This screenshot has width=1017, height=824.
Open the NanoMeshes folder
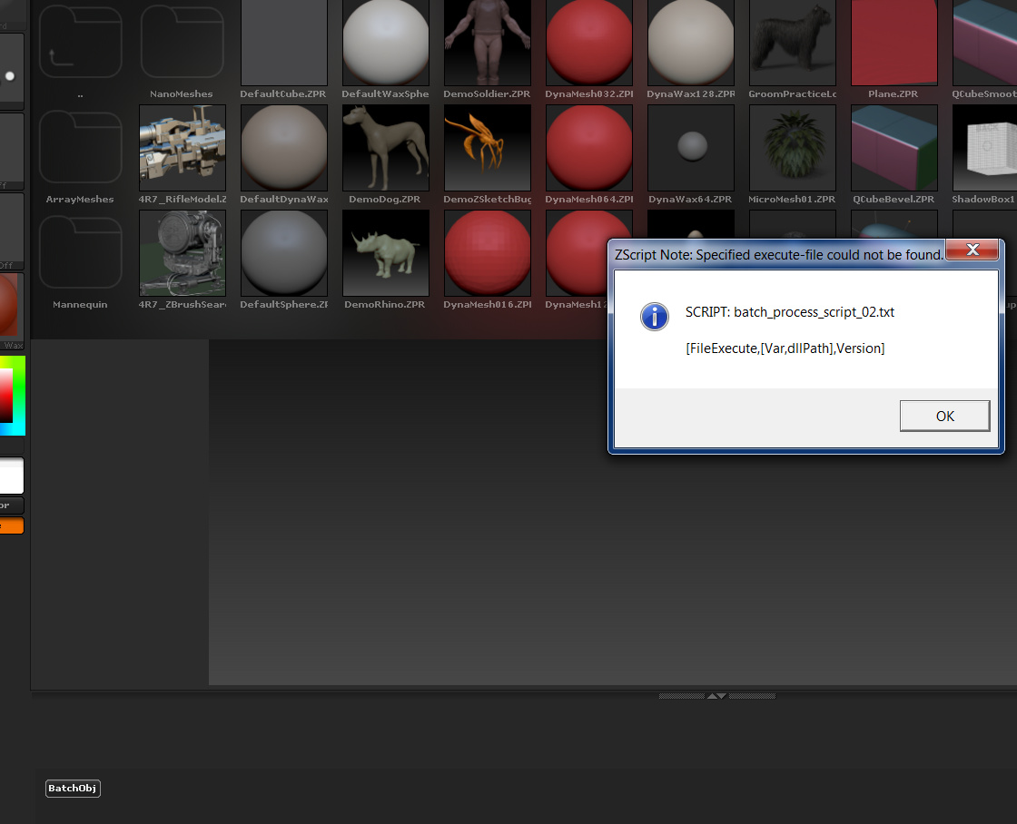[183, 43]
